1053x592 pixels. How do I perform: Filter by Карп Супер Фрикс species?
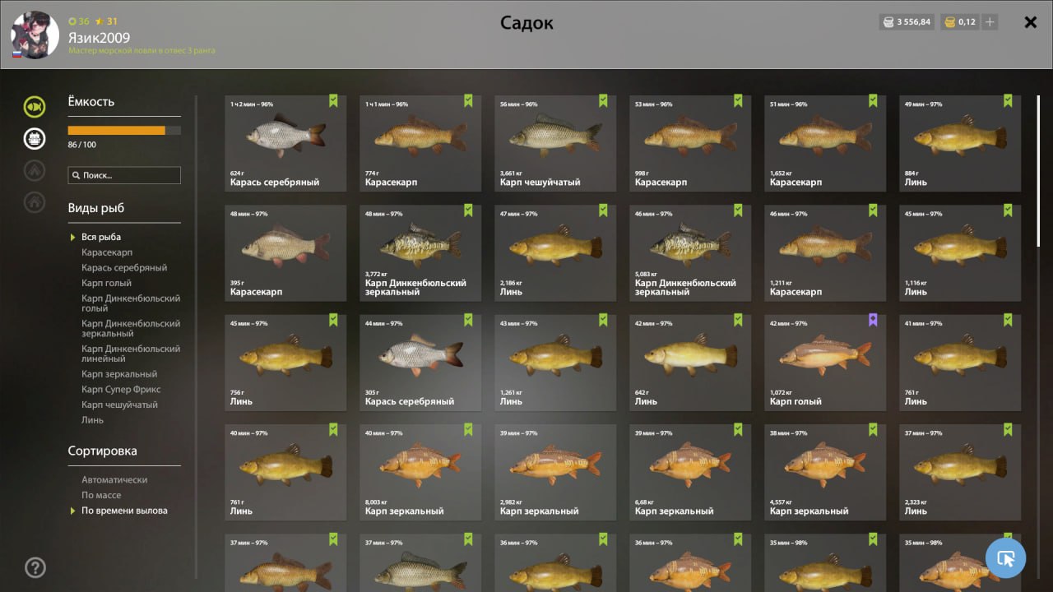121,389
